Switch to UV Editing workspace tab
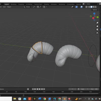Image resolution: width=101 pixels, height=101 pixels. [29, 4]
